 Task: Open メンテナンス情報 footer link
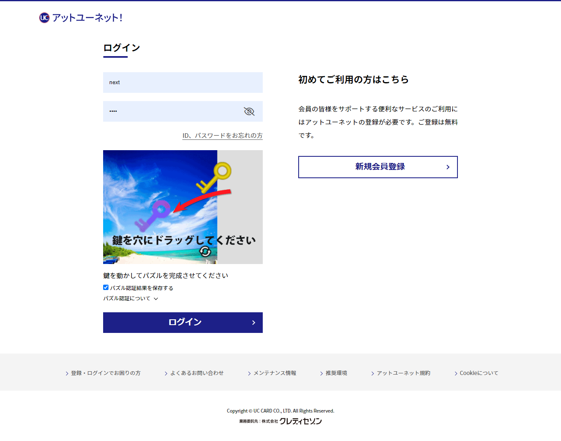tap(275, 373)
